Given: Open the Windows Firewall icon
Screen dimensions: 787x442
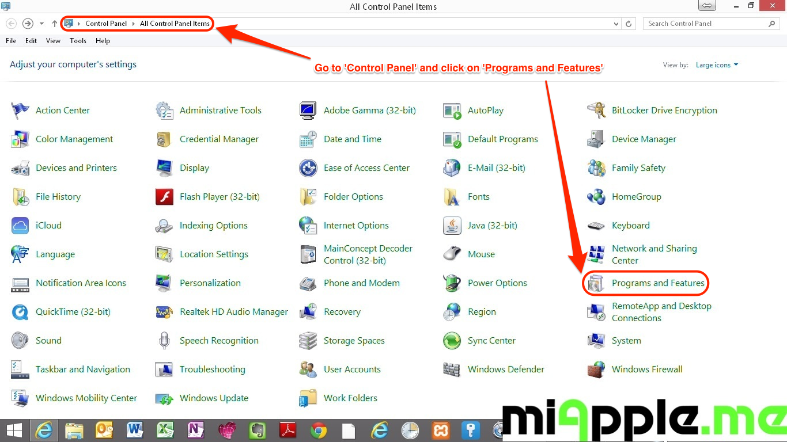Looking at the screenshot, I should coord(596,369).
